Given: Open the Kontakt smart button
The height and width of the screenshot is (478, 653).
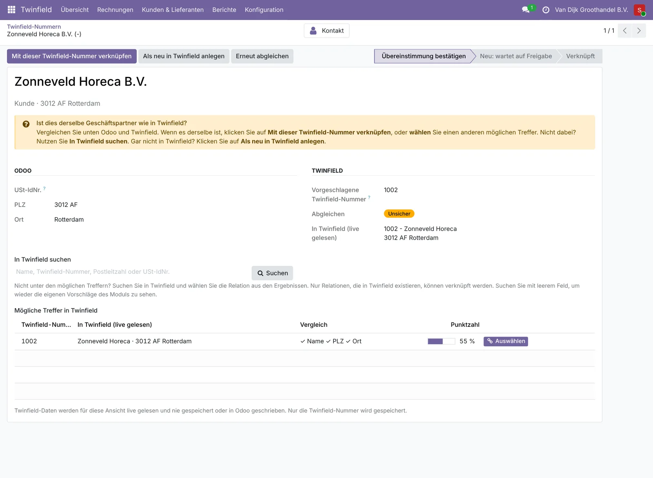Looking at the screenshot, I should click(326, 31).
